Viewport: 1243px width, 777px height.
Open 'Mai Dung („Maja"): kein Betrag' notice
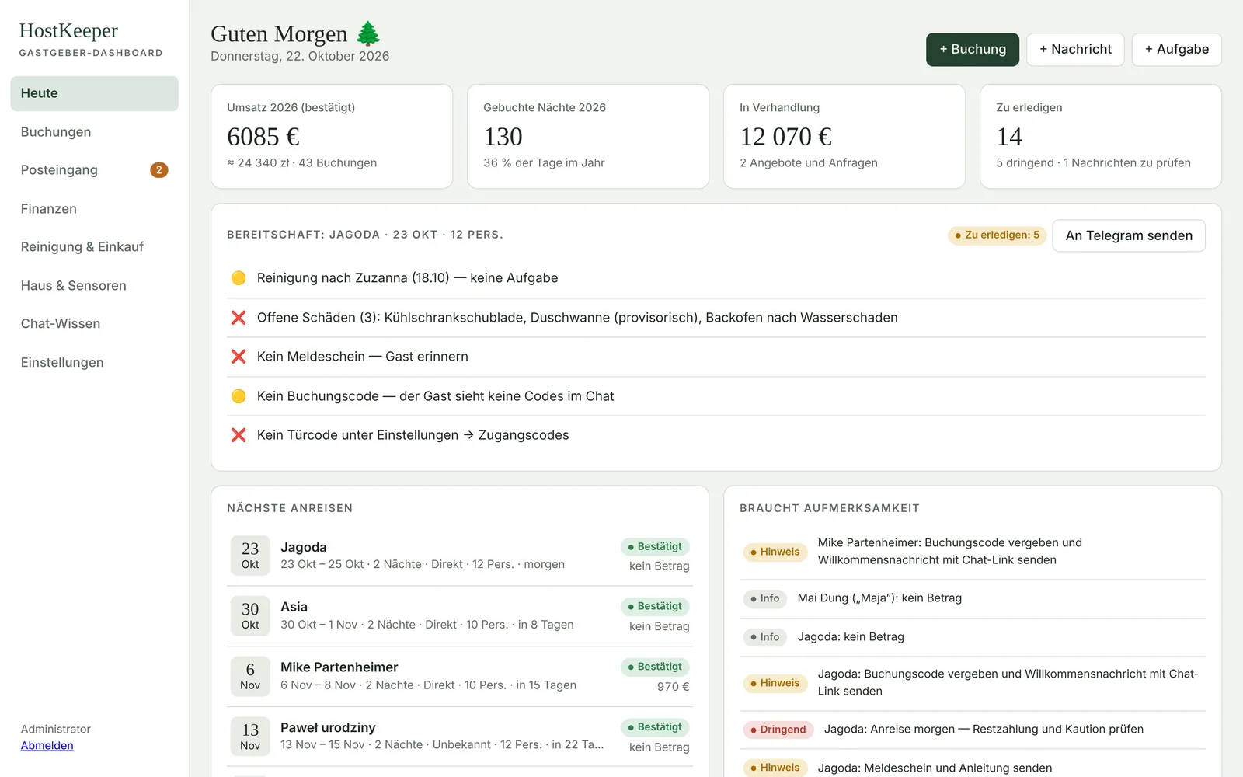879,598
